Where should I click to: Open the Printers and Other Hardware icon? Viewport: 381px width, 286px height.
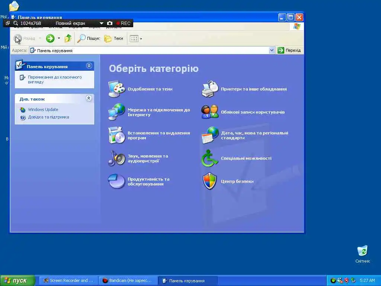210,89
